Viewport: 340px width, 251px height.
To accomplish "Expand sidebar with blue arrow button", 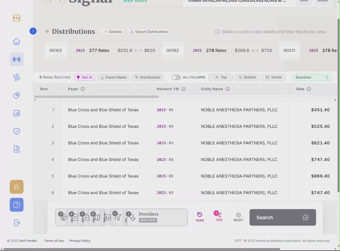I will click(x=33, y=31).
